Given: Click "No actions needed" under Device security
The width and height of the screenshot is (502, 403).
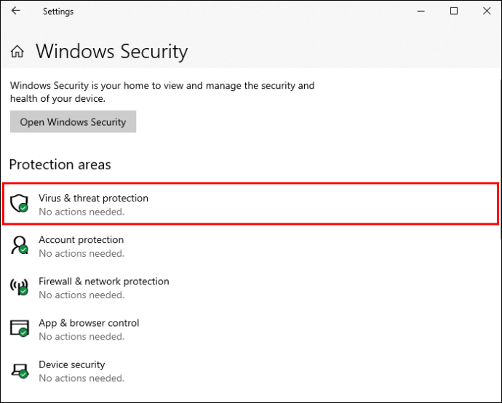Looking at the screenshot, I should point(81,378).
